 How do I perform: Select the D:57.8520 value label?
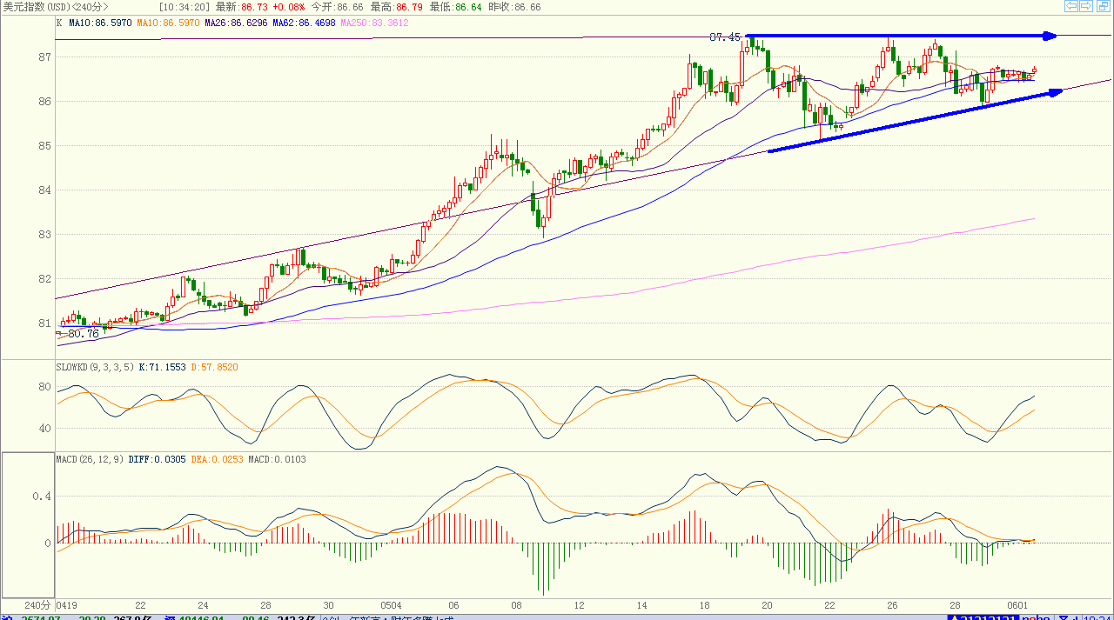214,367
